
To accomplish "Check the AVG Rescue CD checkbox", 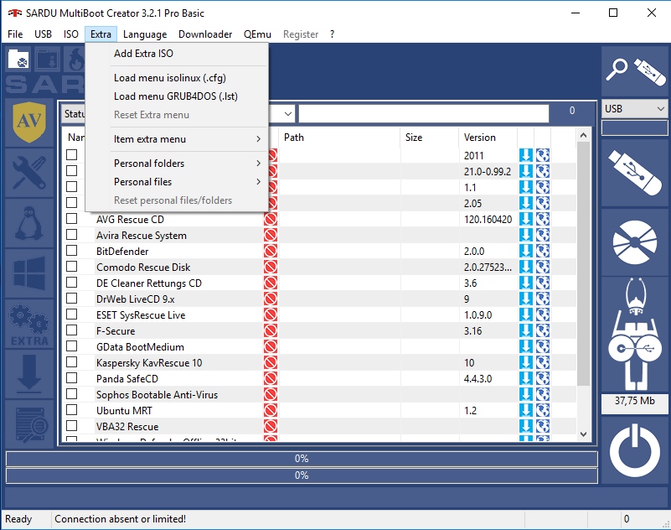I will pos(71,219).
